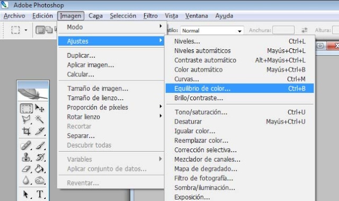
Task: Choose Add to selection mode button
Action: pos(49,30)
